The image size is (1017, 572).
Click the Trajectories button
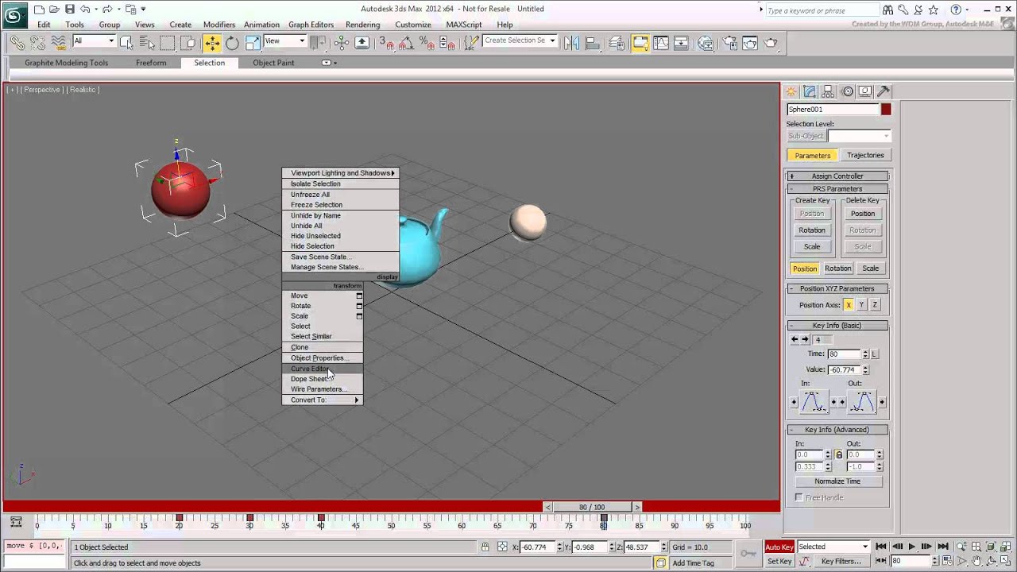pyautogui.click(x=865, y=155)
